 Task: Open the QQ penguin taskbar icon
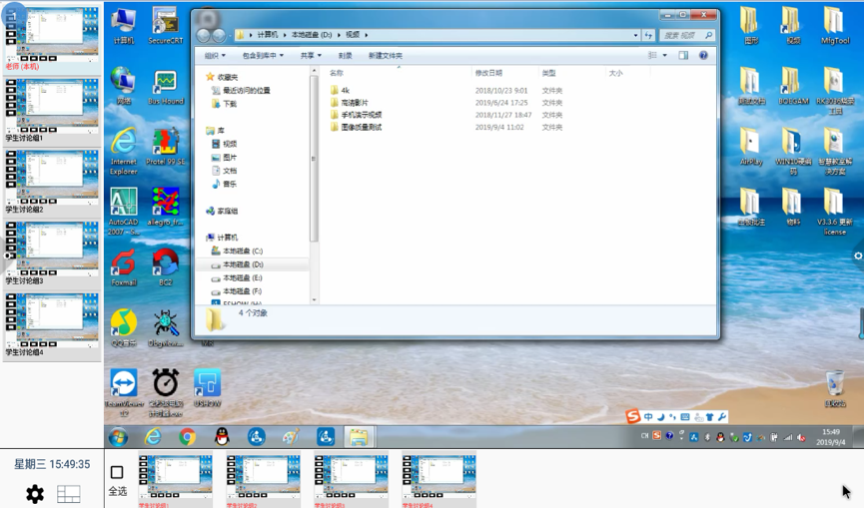[x=222, y=437]
